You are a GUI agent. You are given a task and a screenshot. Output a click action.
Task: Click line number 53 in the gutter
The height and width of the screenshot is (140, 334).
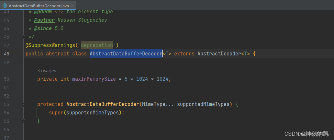[6, 104]
